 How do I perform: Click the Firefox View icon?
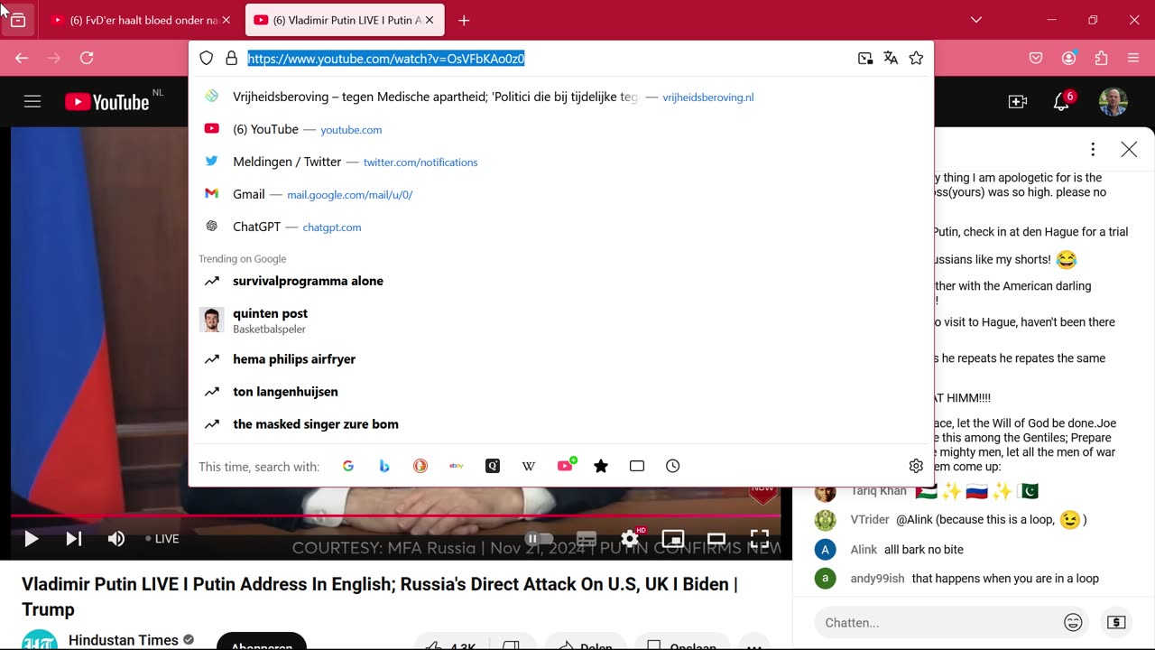pos(18,20)
